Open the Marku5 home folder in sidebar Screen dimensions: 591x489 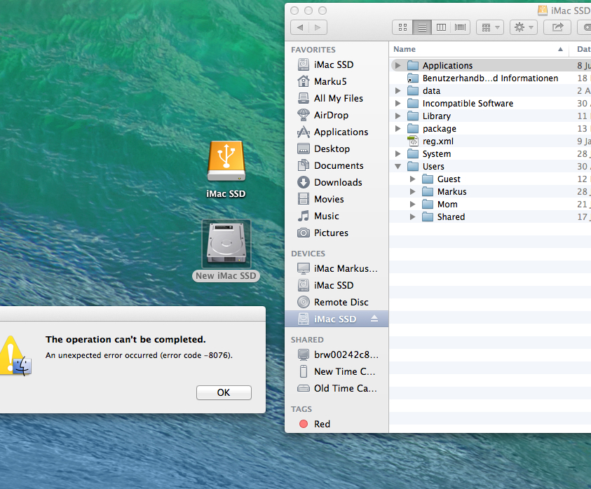tap(337, 81)
